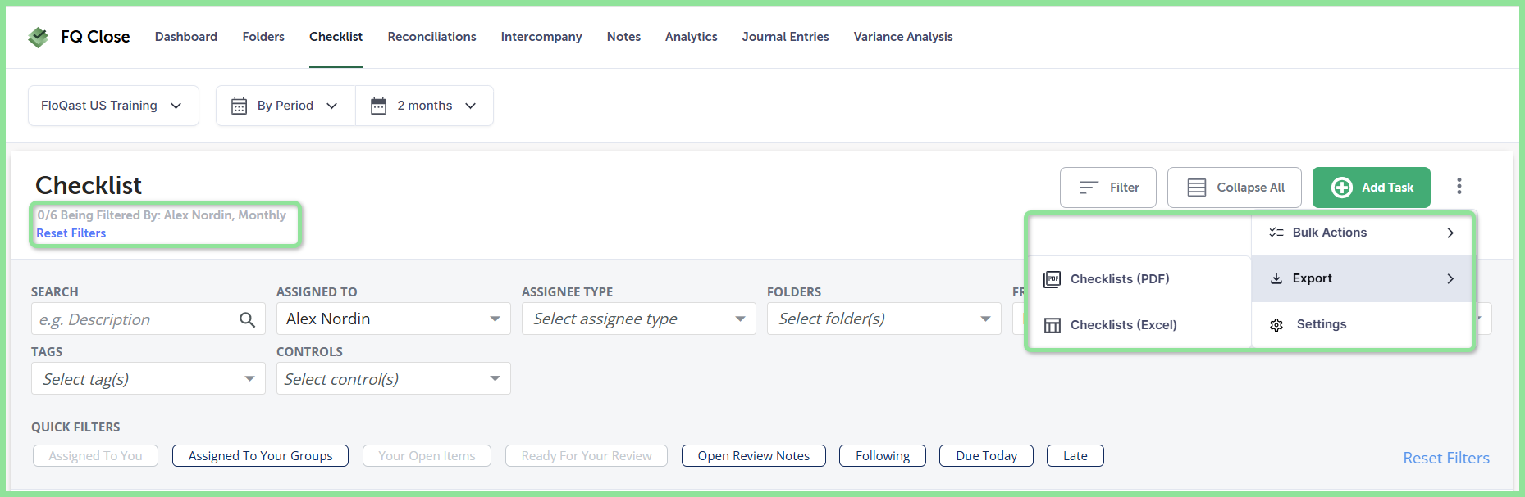1525x497 pixels.
Task: Select Export menu item
Action: [x=1362, y=278]
